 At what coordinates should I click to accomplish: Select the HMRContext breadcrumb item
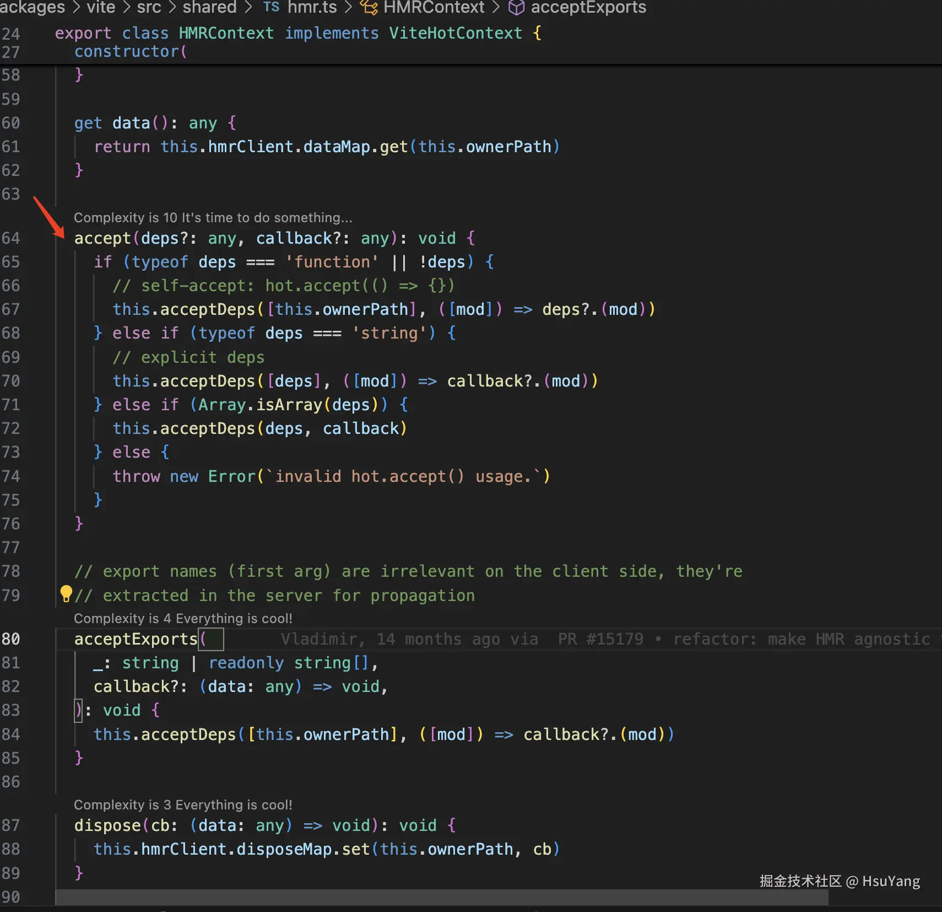(434, 7)
